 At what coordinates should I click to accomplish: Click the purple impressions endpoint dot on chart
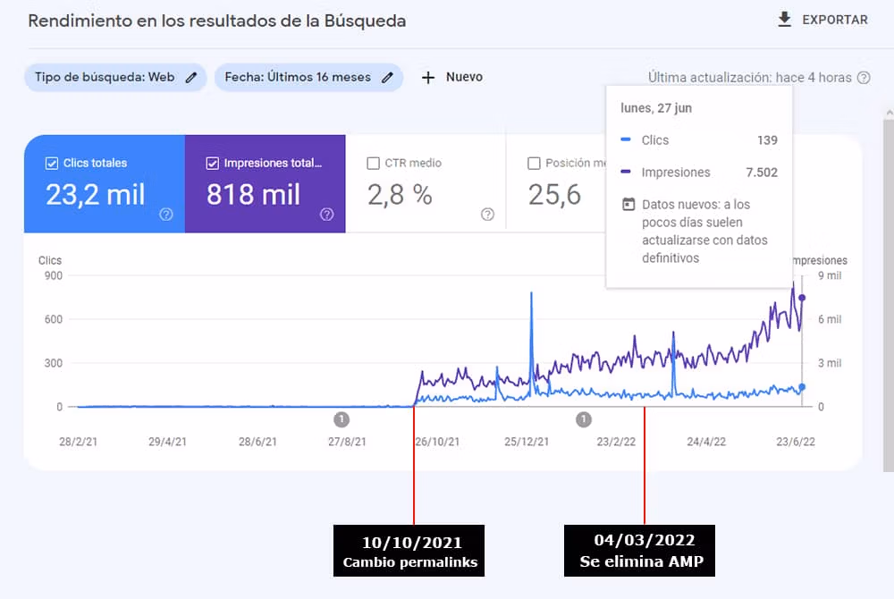tap(802, 298)
